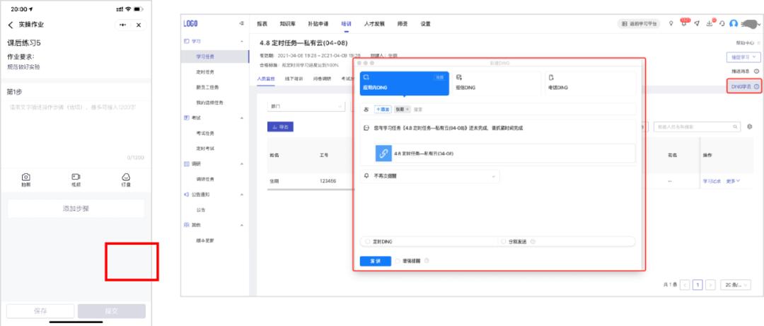764x326 pixels.
Task: Tap the 拍照 camera icon
Action: click(26, 180)
